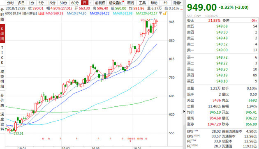Select the 多日 multi-day tab
The width and height of the screenshot is (259, 149).
pyautogui.click(x=21, y=3)
